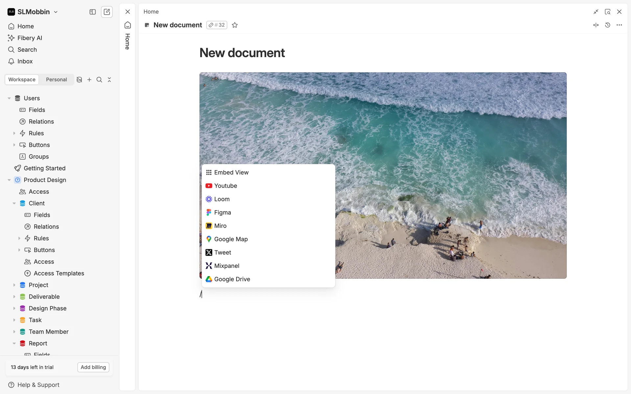The height and width of the screenshot is (394, 631).
Task: Copy document link #32 badge
Action: (x=217, y=25)
